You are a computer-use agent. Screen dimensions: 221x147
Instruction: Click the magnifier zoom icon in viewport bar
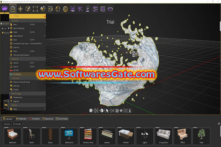coord(117,111)
